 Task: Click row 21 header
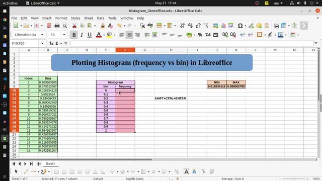click(14, 134)
